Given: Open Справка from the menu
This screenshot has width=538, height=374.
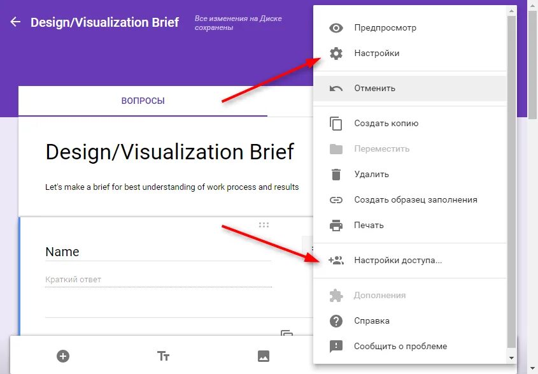Looking at the screenshot, I should [410, 320].
